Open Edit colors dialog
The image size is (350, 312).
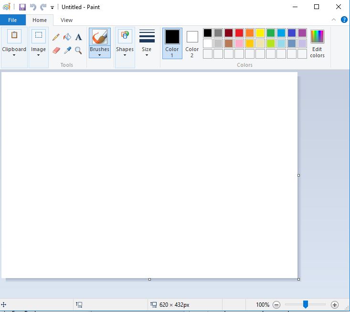tap(317, 43)
